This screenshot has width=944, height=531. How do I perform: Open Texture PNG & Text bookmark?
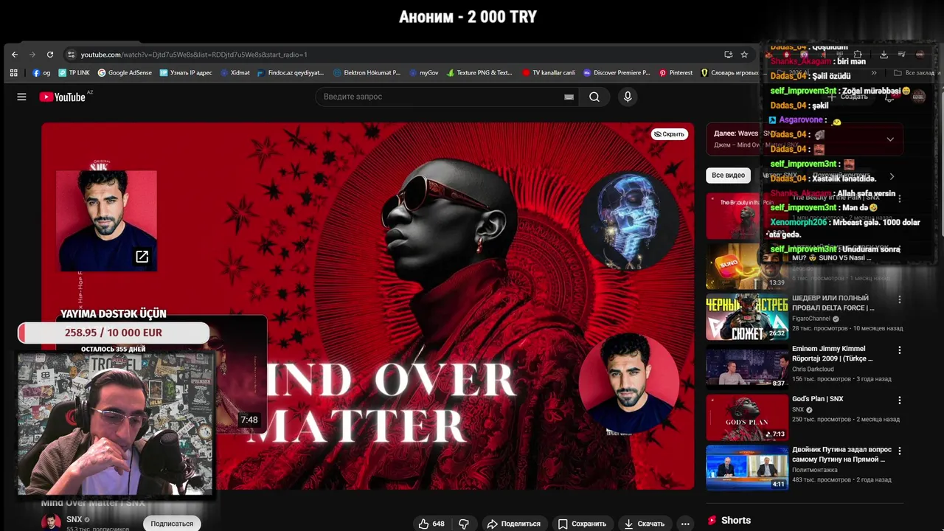pos(479,73)
